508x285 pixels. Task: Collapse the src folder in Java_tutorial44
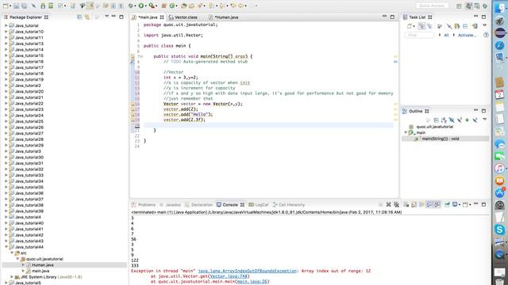(x=12, y=253)
